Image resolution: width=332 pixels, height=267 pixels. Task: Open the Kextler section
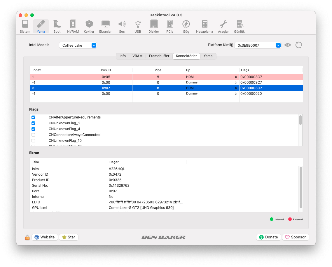(89, 26)
